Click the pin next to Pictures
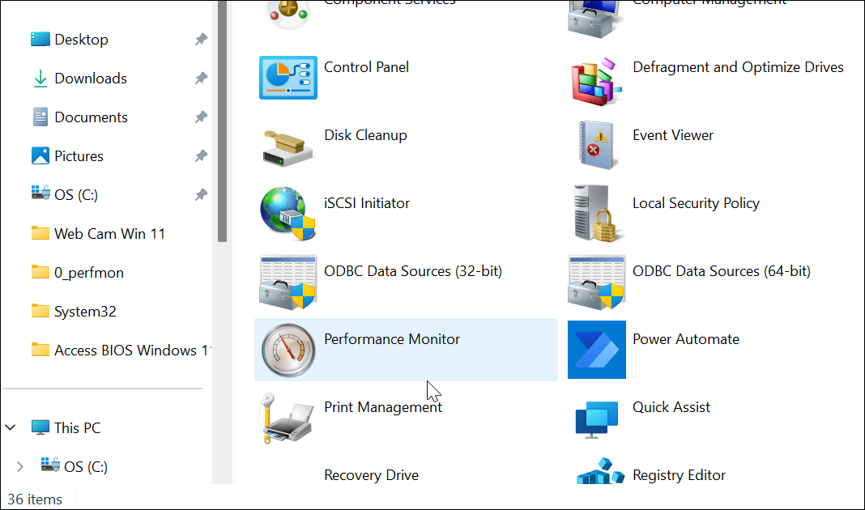The height and width of the screenshot is (510, 865). (201, 156)
